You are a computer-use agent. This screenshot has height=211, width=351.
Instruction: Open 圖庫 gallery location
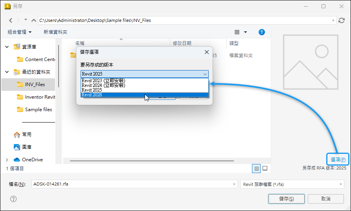click(22, 147)
